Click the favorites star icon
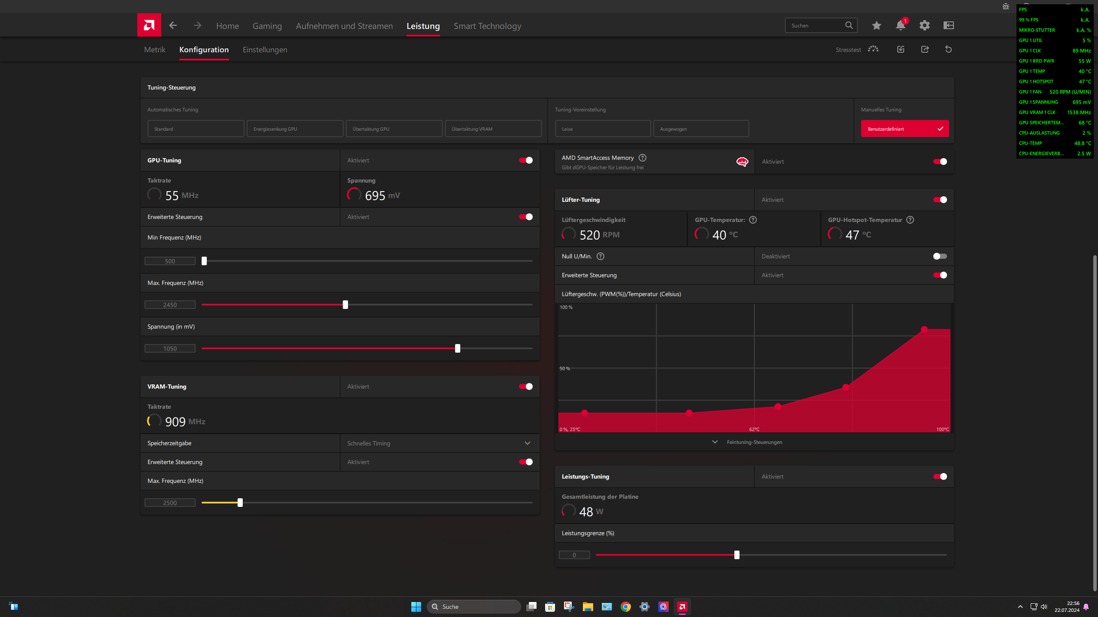Image resolution: width=1098 pixels, height=617 pixels. pyautogui.click(x=876, y=25)
